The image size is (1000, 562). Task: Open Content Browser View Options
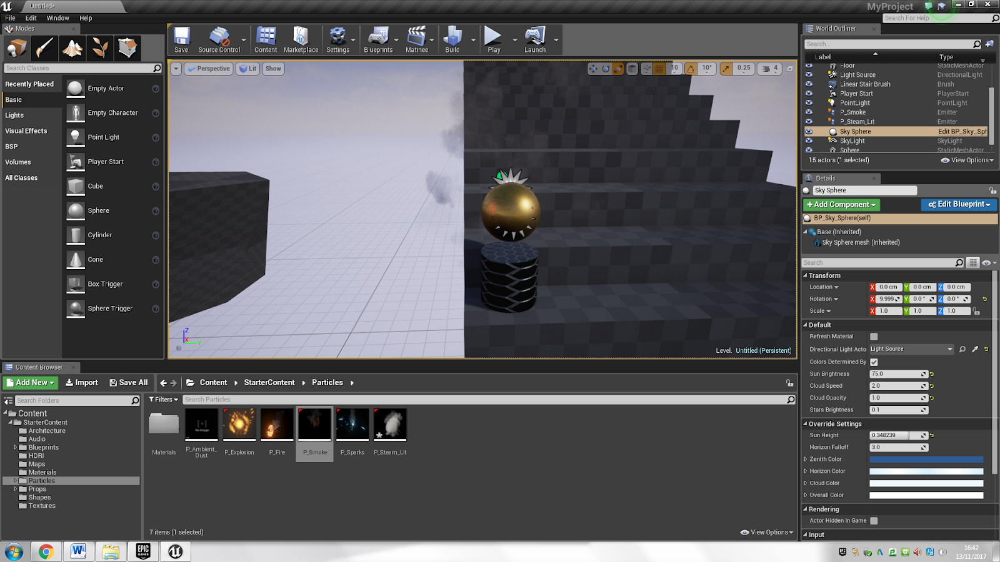[x=767, y=533]
